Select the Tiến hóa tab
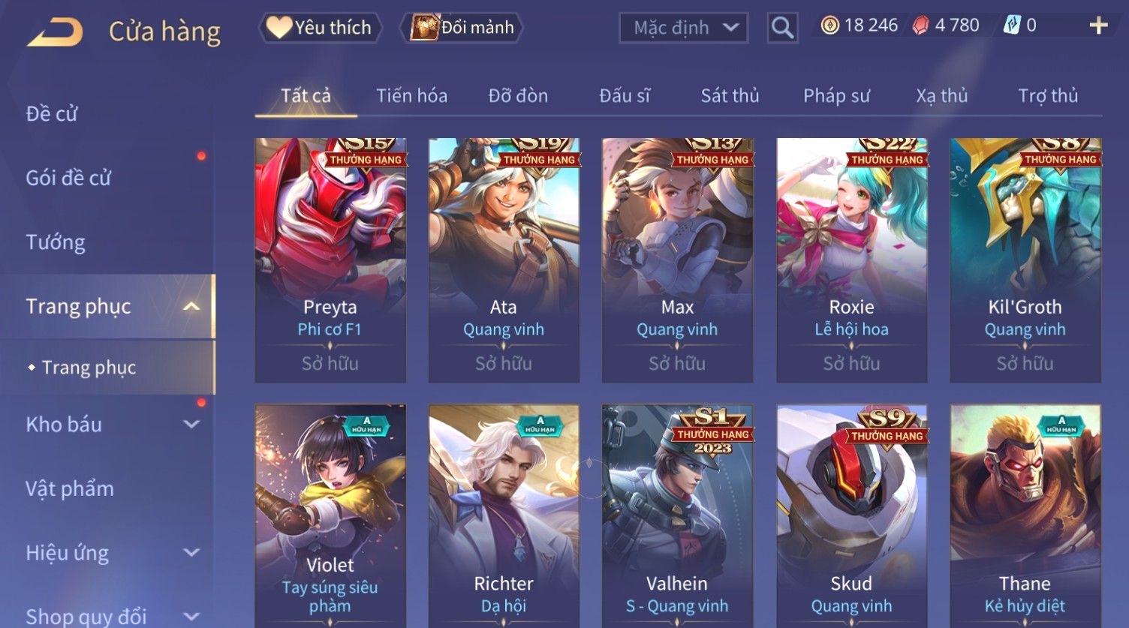The height and width of the screenshot is (628, 1129). point(411,95)
